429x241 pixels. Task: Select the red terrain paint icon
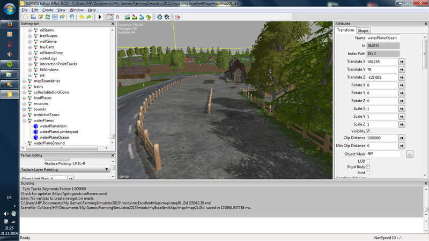coord(135,17)
